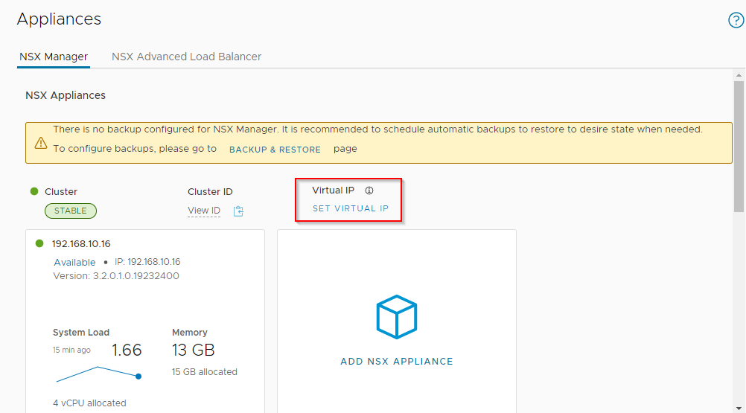Viewport: 746px width, 413px height.
Task: Click SET VIRTUAL IP
Action: coord(351,208)
